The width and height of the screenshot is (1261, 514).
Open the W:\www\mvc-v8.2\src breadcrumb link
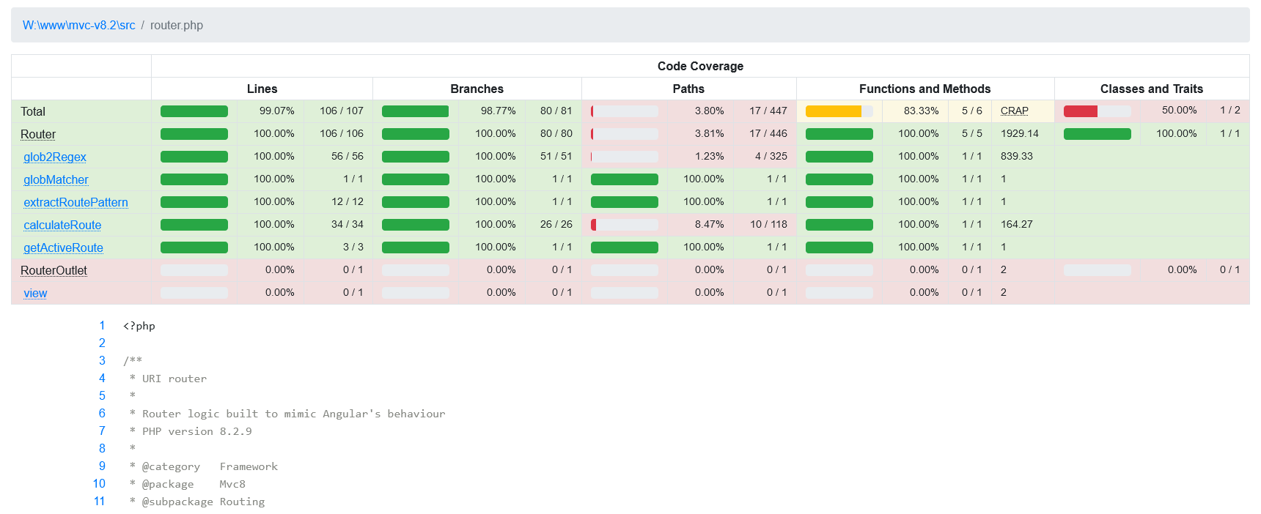[x=78, y=25]
